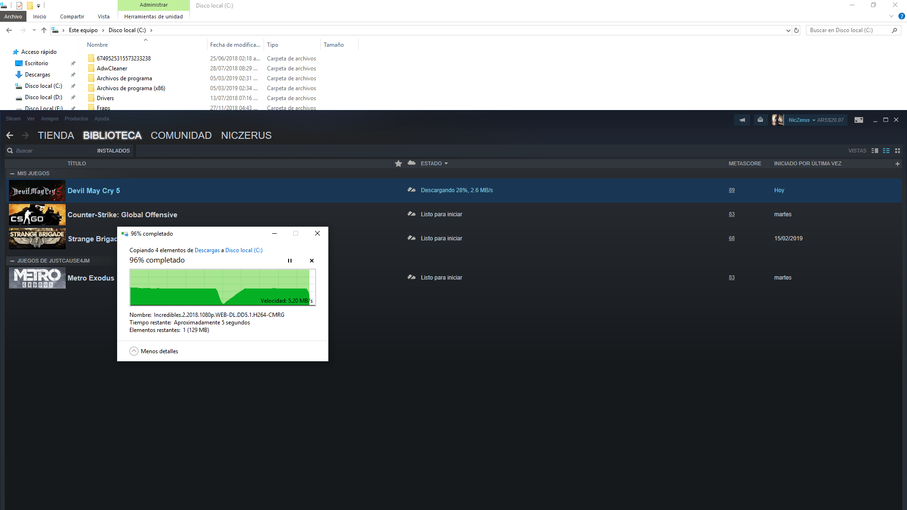Open the Compartir ribbon tab
The width and height of the screenshot is (907, 510).
[x=72, y=17]
